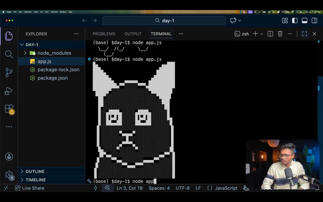
Task: Open the Terminal menu in menu bar
Action: (54, 12)
